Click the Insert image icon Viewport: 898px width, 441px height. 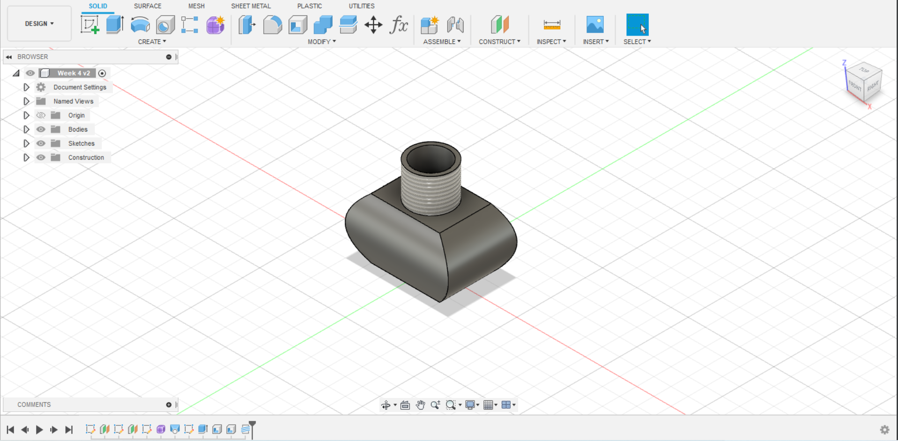(595, 24)
